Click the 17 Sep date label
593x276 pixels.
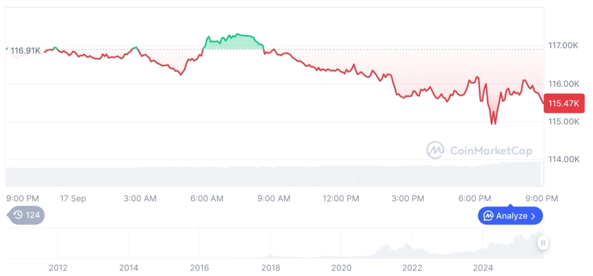click(73, 199)
